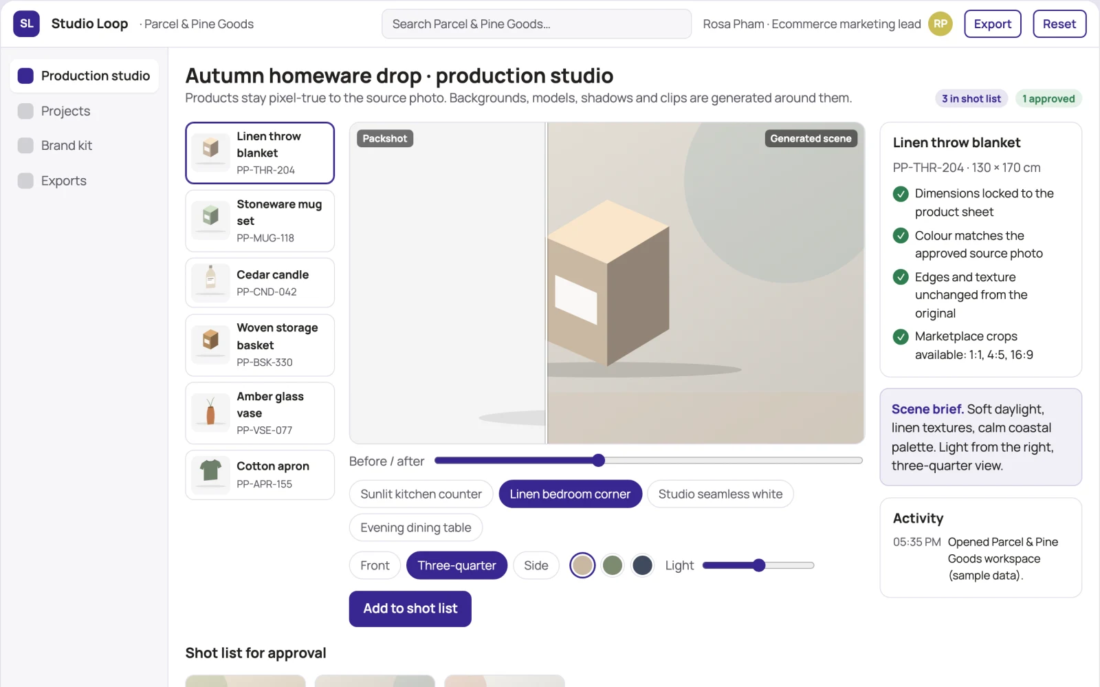Viewport: 1100px width, 687px height.
Task: Open Projects in the sidebar
Action: click(84, 111)
